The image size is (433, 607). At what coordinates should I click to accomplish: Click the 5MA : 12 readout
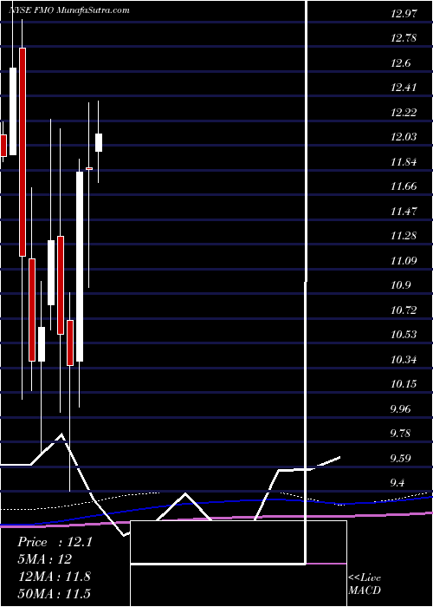pos(44,559)
